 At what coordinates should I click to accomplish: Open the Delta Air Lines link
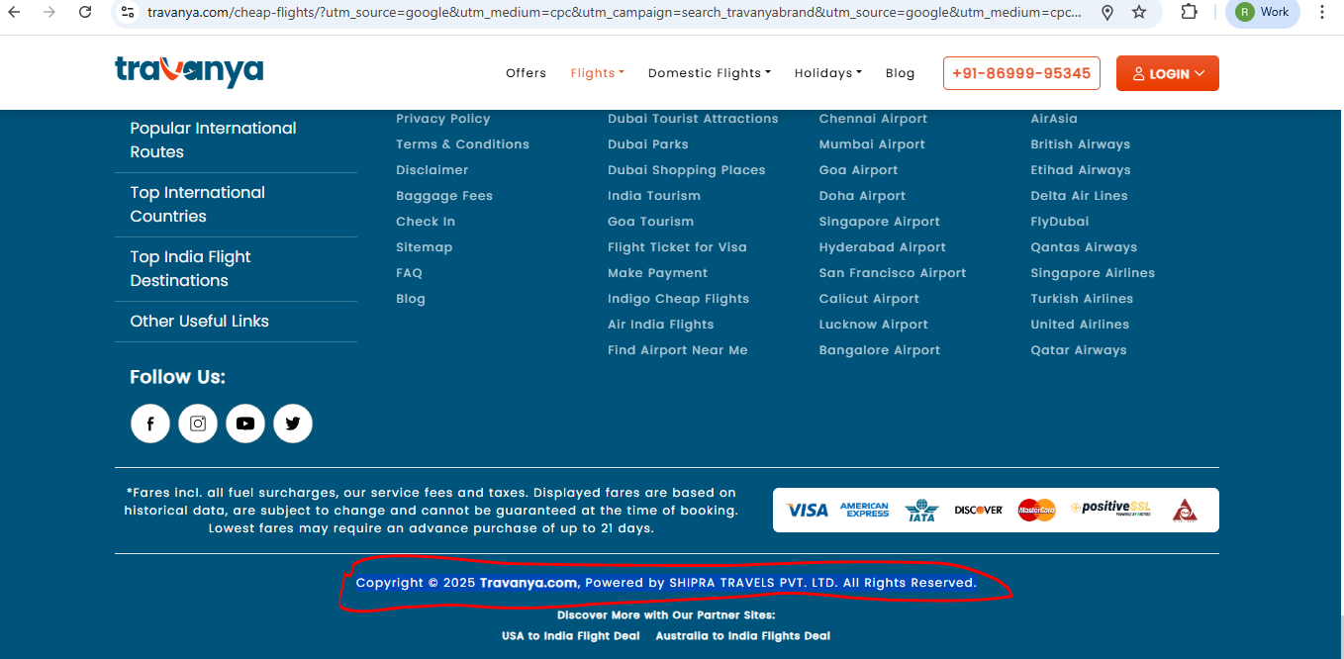[x=1079, y=196]
